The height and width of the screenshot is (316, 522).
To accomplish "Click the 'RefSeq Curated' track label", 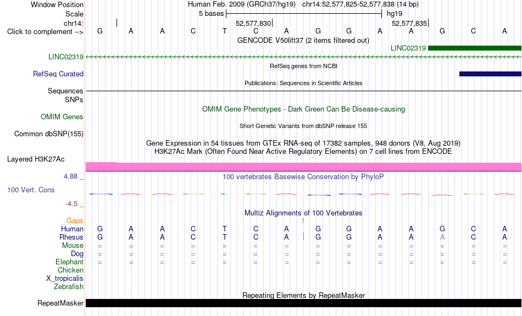I will click(x=58, y=74).
